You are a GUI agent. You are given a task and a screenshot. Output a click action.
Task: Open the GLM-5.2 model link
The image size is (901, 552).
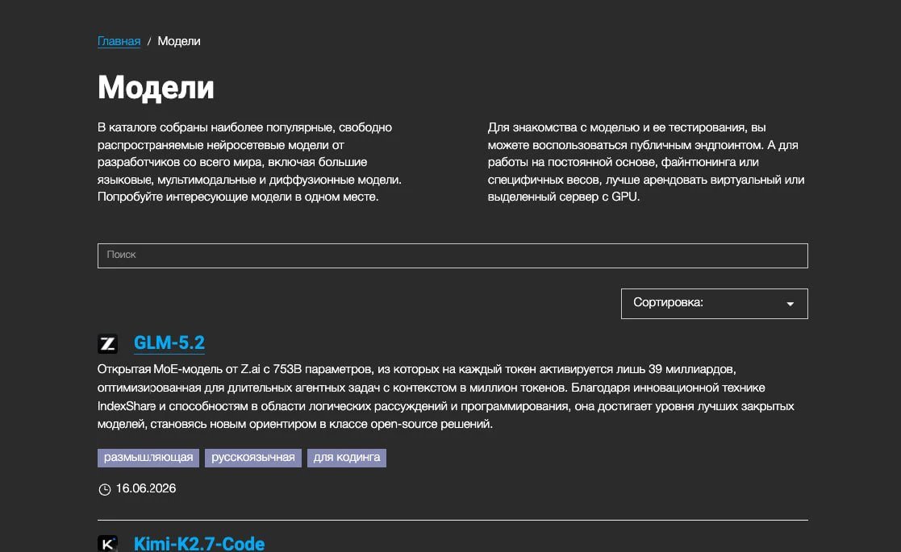[169, 342]
